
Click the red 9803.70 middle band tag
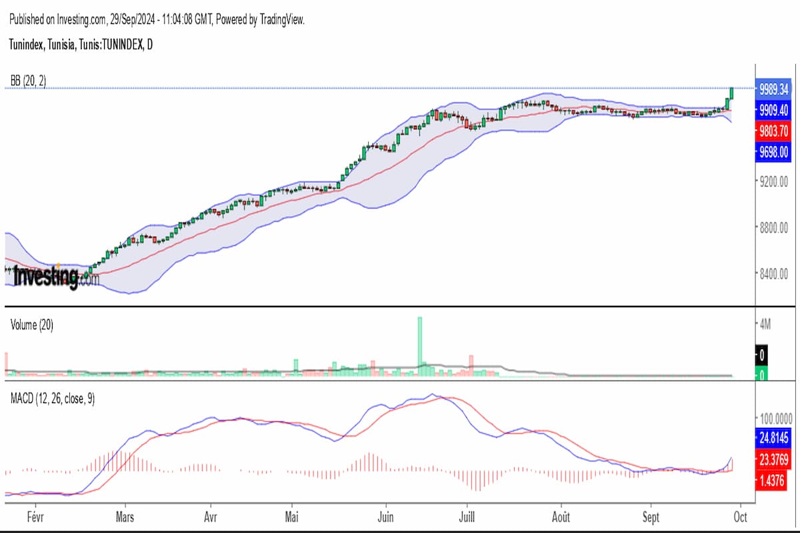[x=773, y=131]
